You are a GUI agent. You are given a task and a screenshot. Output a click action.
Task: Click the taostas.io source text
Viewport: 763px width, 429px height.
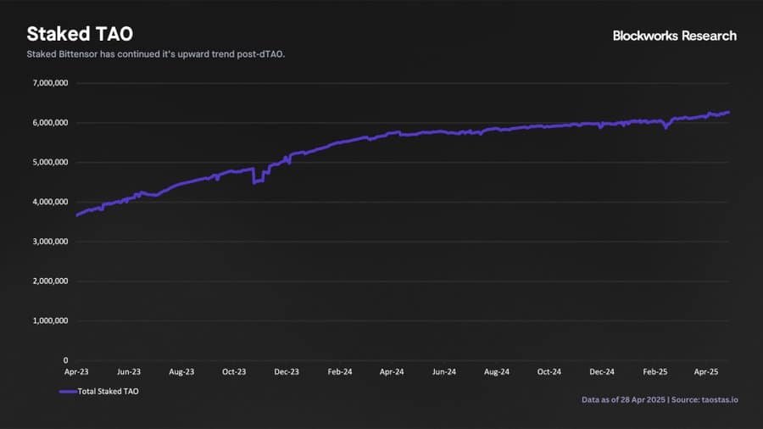[x=720, y=400]
